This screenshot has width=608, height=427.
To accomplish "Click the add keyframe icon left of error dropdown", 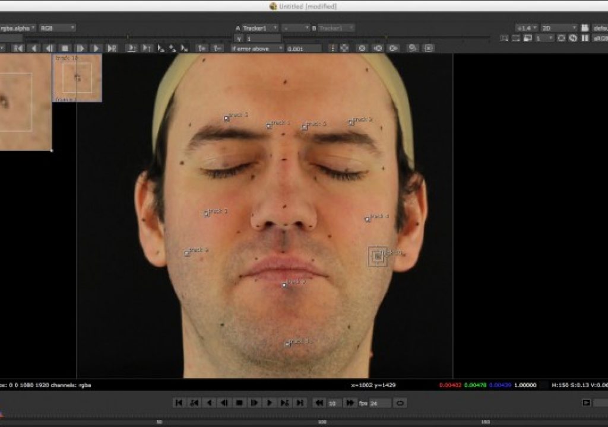I will coord(202,49).
